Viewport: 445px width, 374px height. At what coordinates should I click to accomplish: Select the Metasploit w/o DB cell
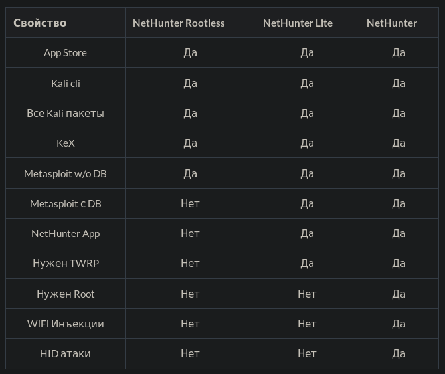click(65, 173)
